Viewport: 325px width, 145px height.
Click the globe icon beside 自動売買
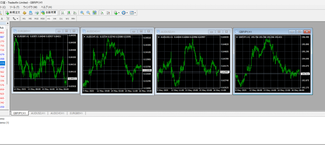click(x=37, y=13)
